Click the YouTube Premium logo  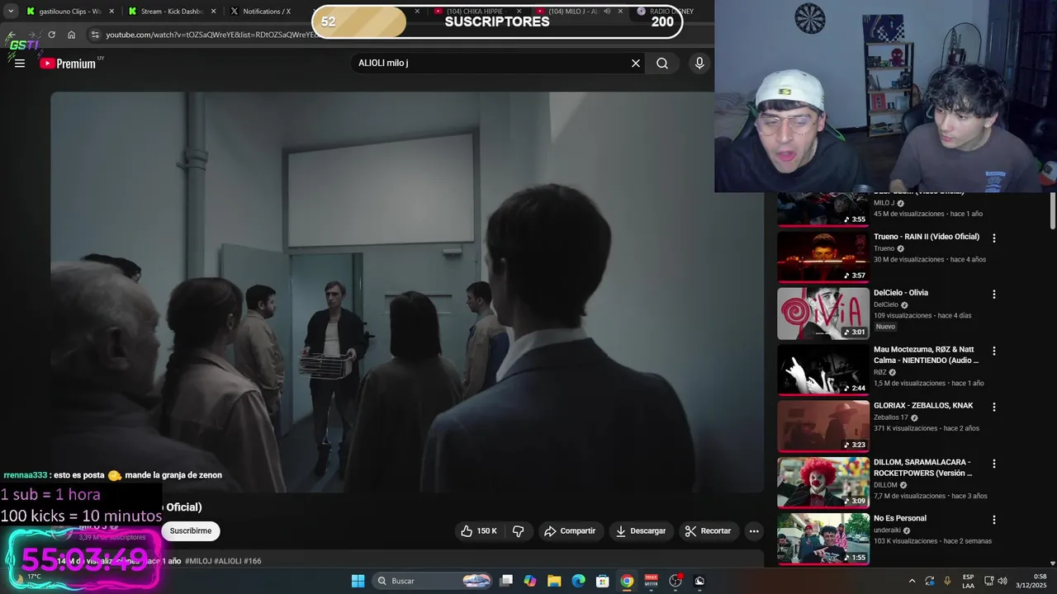(68, 64)
